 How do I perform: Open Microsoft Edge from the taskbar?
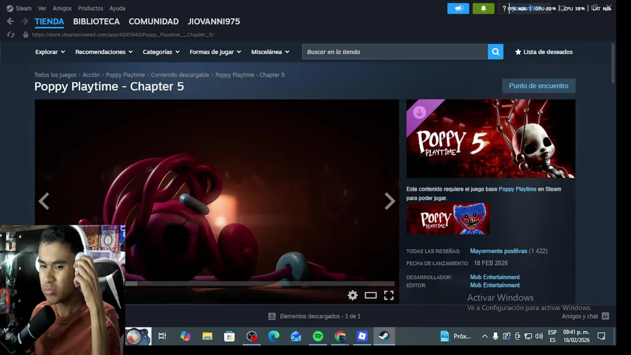point(274,336)
